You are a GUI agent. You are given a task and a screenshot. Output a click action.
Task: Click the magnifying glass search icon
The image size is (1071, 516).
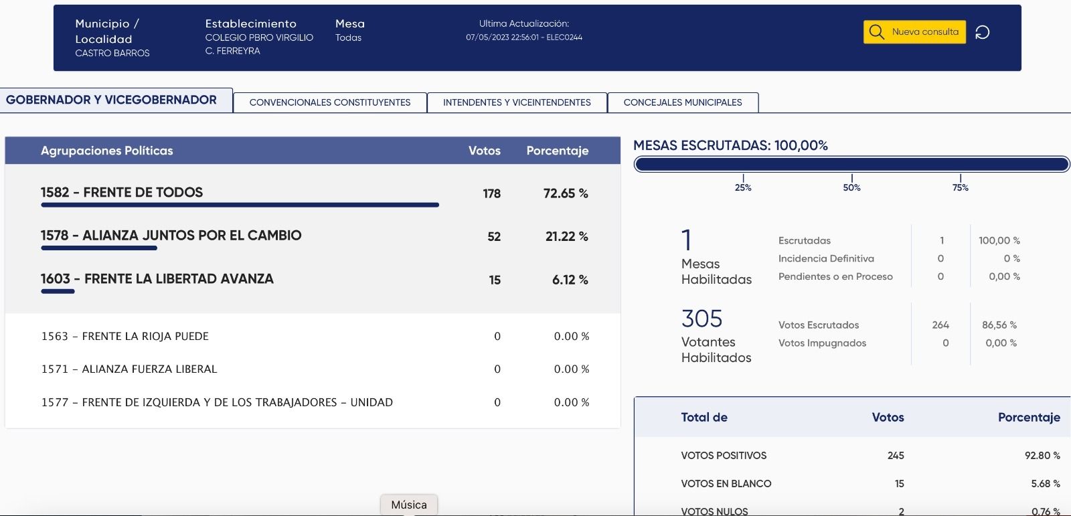pos(876,32)
